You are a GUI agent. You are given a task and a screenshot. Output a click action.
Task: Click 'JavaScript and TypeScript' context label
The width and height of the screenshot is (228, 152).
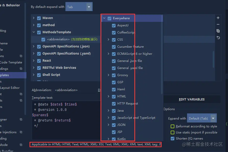(x=136, y=118)
